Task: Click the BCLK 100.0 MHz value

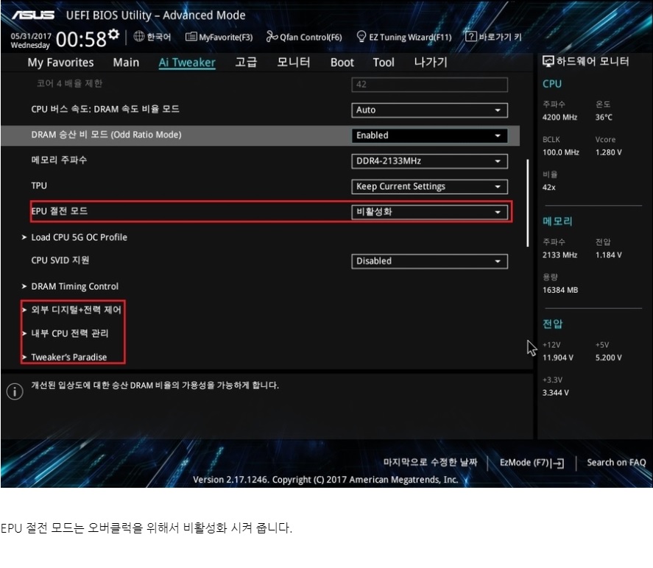Action: (560, 152)
